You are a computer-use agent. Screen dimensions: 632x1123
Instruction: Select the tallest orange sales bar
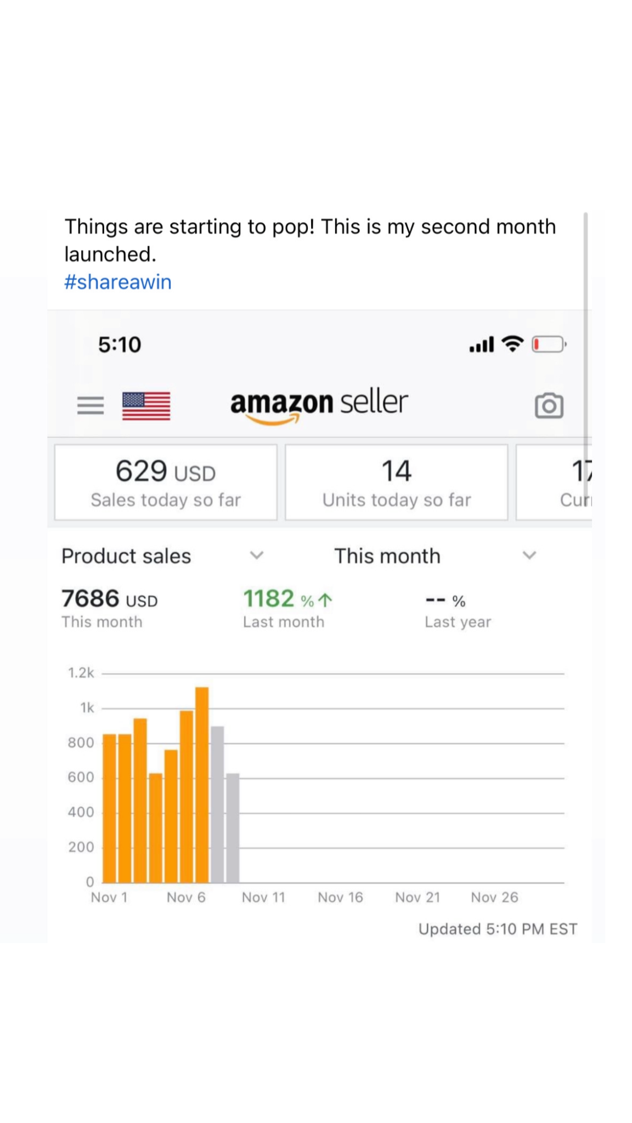pos(202,784)
